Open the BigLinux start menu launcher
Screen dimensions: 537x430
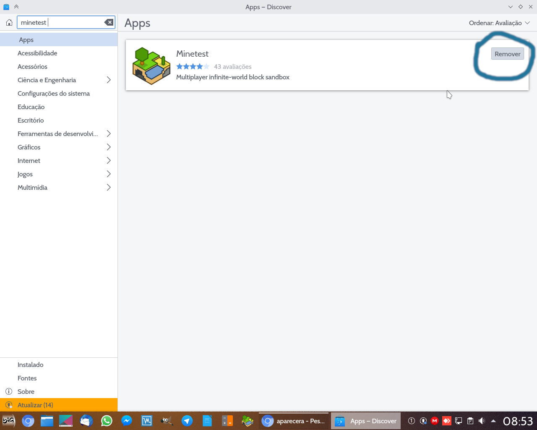pyautogui.click(x=8, y=420)
